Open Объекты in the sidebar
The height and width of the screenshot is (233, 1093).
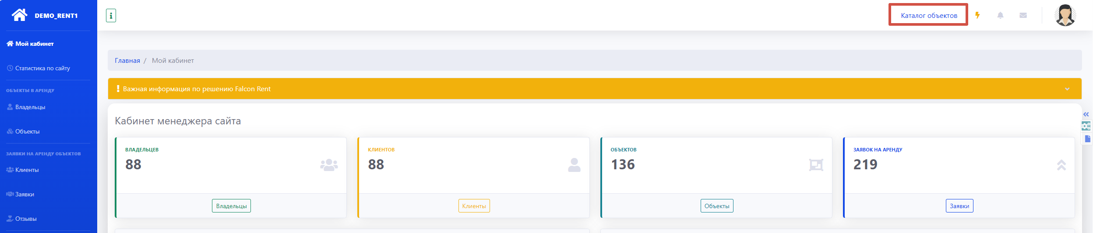tap(27, 131)
